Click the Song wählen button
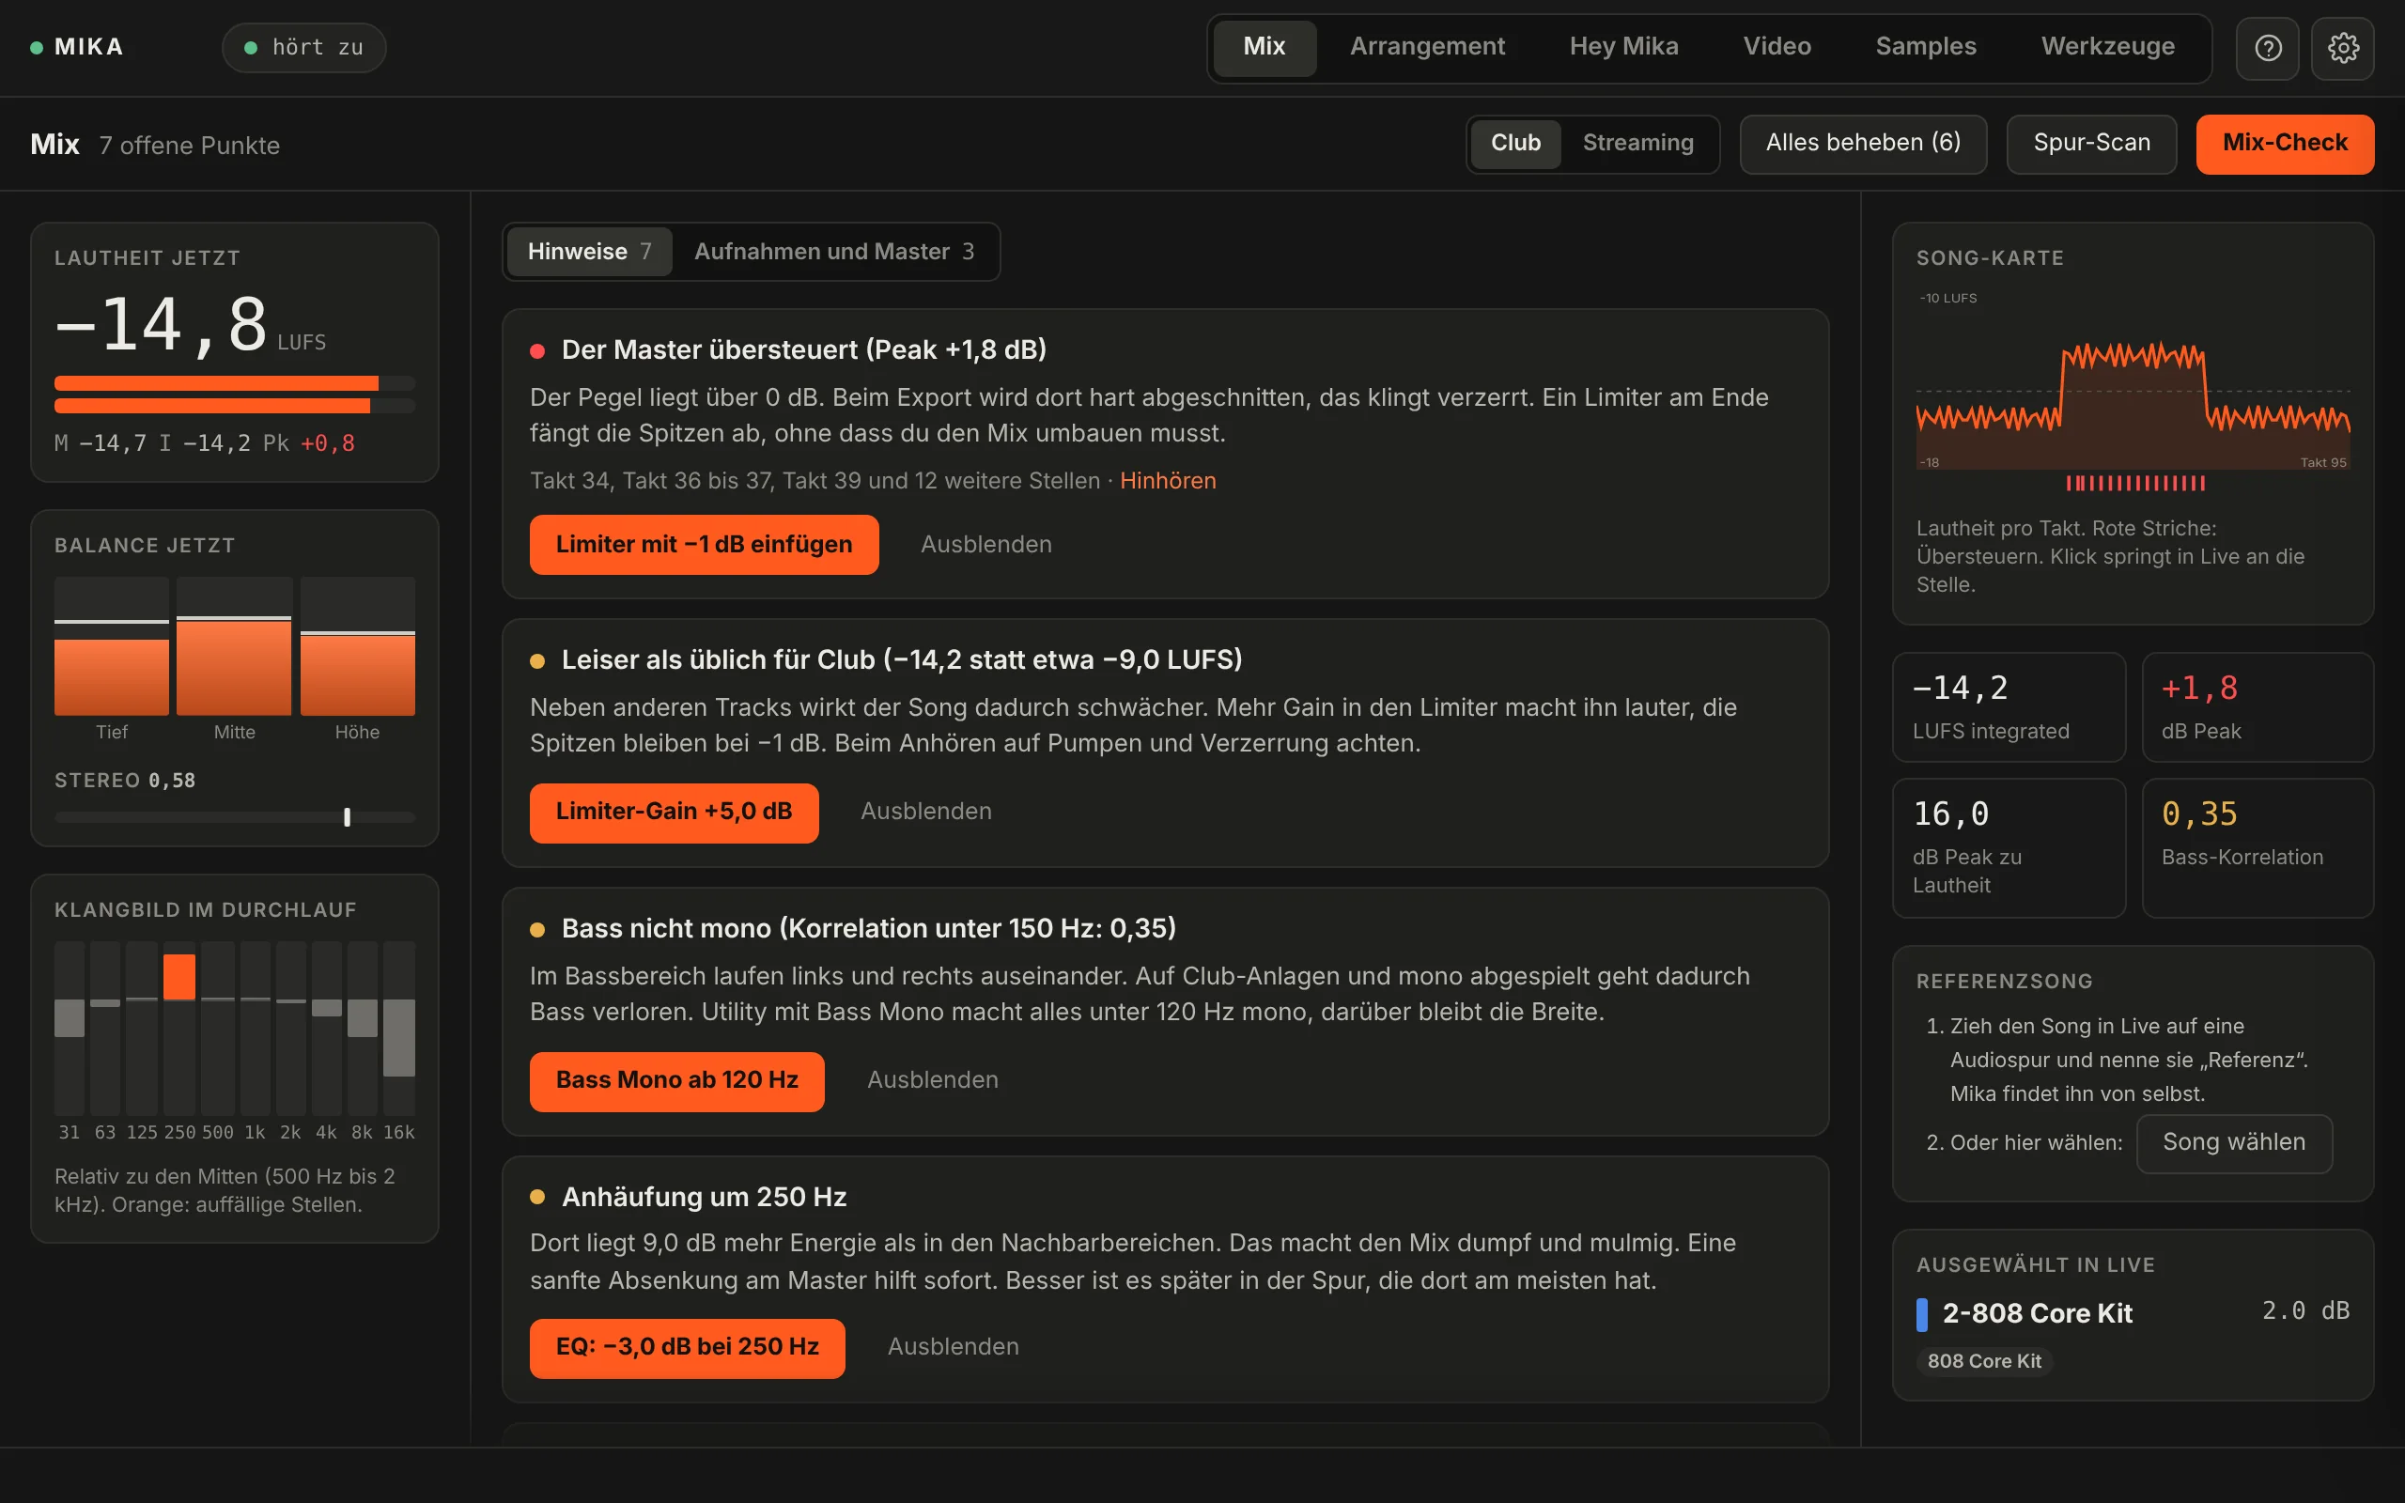This screenshot has height=1503, width=2405. [x=2234, y=1143]
